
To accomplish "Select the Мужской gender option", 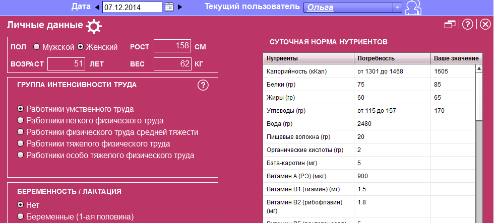I will click(36, 47).
